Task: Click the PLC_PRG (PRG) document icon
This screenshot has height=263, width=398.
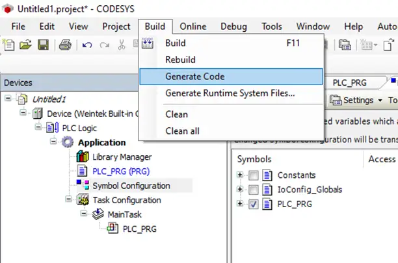Action: [82, 171]
